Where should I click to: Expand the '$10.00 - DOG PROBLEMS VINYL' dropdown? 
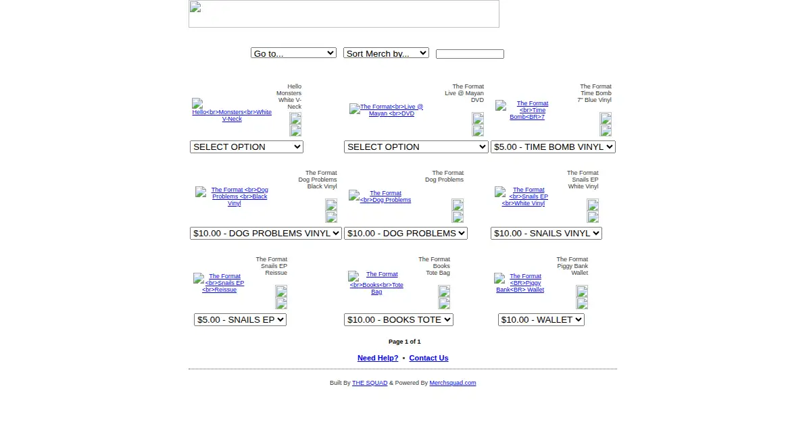coord(266,233)
